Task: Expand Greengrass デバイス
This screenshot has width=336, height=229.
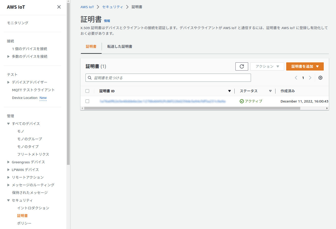Action: coord(8,162)
